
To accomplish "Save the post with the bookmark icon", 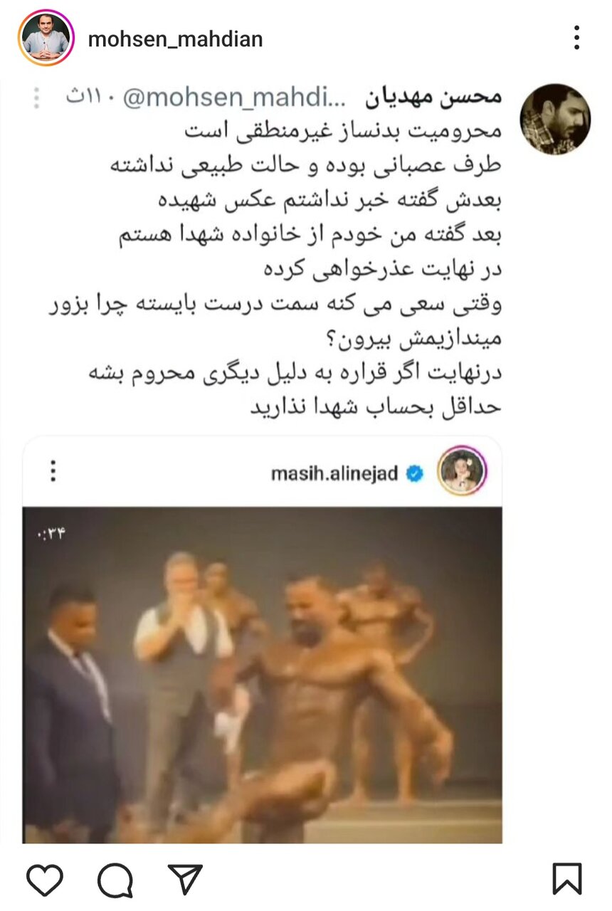I will (567, 878).
